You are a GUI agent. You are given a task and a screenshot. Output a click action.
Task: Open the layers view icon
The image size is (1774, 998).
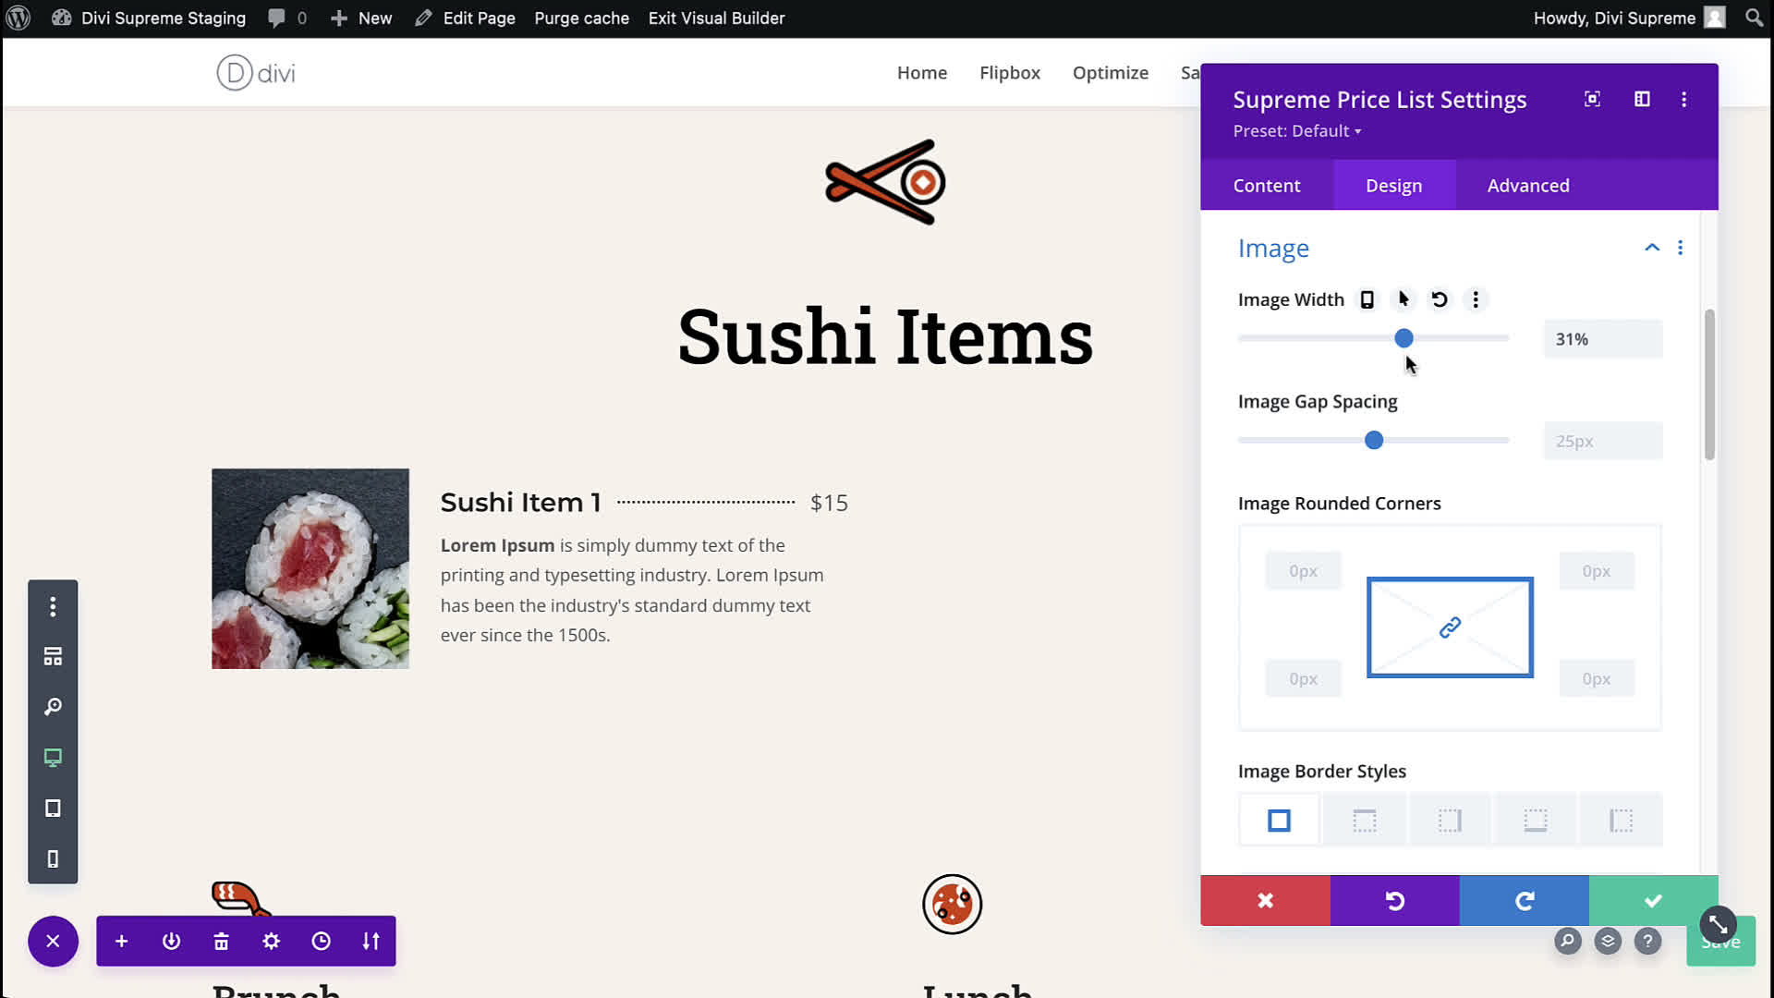(x=1608, y=941)
